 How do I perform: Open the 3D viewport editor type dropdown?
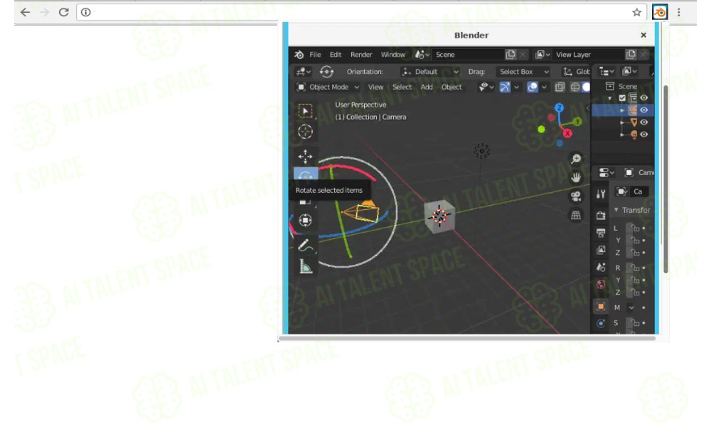point(303,72)
